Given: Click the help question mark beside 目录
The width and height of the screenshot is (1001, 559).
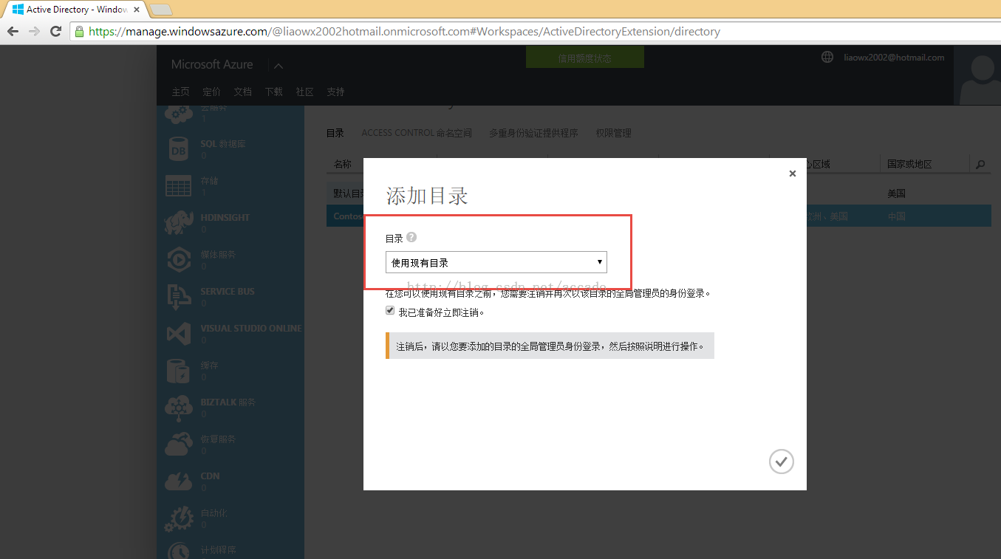Looking at the screenshot, I should pyautogui.click(x=411, y=238).
